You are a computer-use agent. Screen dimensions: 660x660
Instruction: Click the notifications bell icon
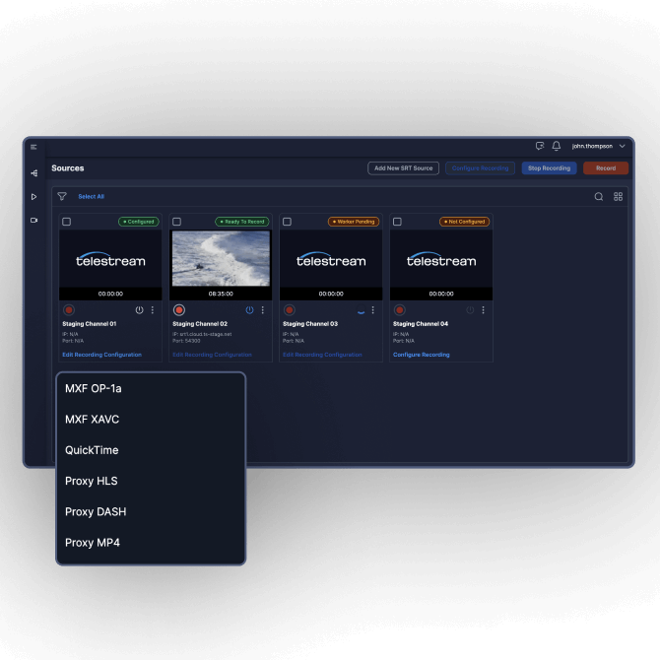[x=557, y=146]
